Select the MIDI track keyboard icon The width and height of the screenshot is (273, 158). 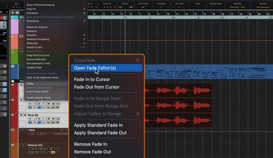click(13, 66)
